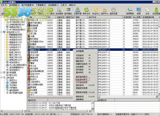Choose 刷新游戏信息 in context menu

pyautogui.click(x=85, y=92)
